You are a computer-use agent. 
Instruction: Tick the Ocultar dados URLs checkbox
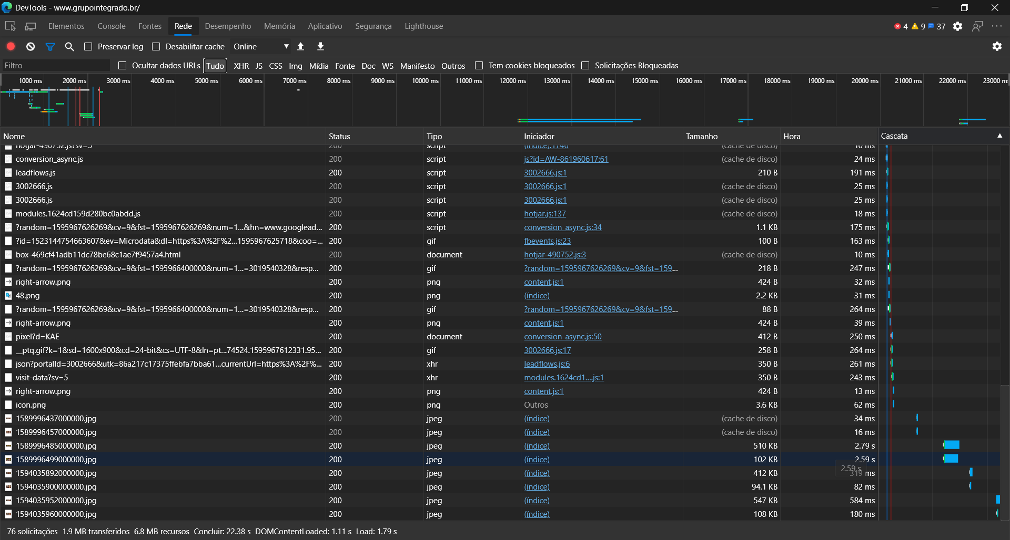(123, 66)
